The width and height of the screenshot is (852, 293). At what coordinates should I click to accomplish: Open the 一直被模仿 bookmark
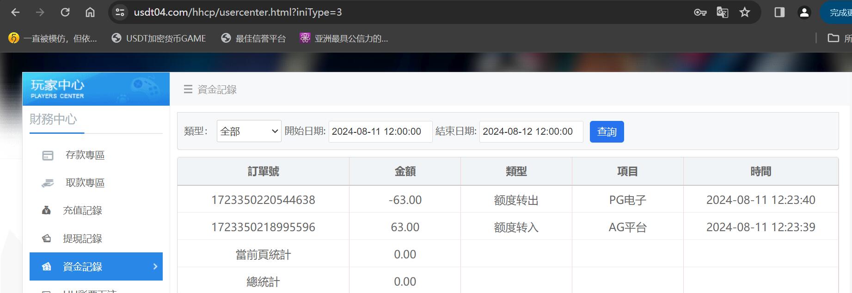(x=53, y=38)
